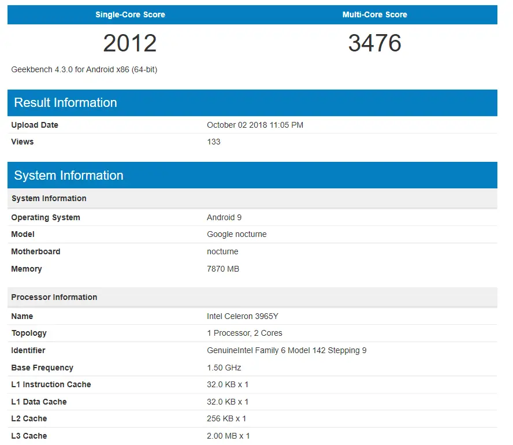The width and height of the screenshot is (513, 445).
Task: Click the blue System Information section banner
Action: point(252,176)
